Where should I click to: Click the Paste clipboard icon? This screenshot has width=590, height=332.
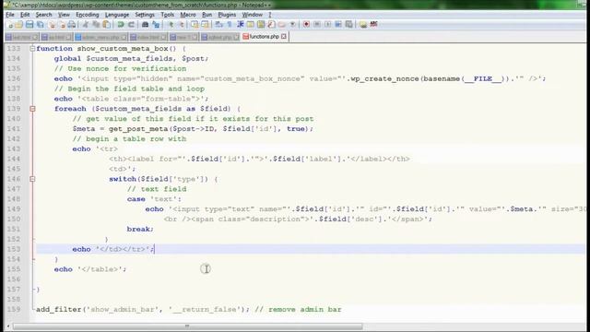[x=107, y=25]
